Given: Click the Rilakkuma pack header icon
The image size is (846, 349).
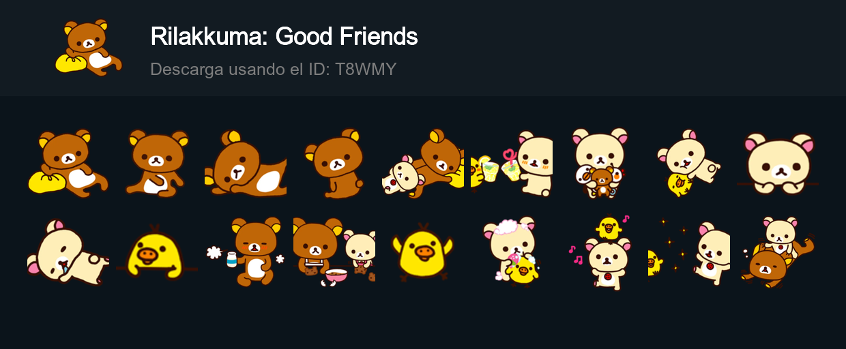Looking at the screenshot, I should 89,48.
